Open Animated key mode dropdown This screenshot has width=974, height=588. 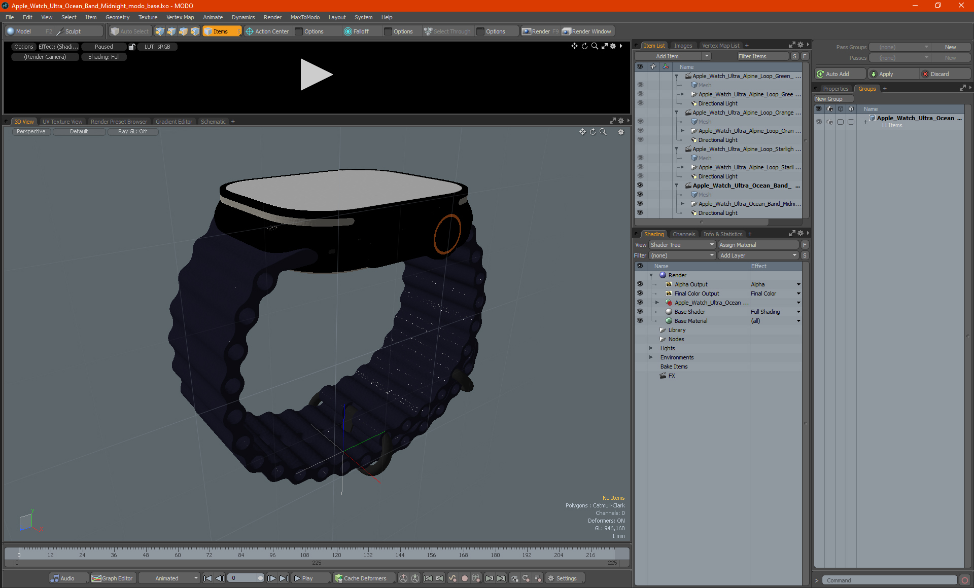coord(169,578)
